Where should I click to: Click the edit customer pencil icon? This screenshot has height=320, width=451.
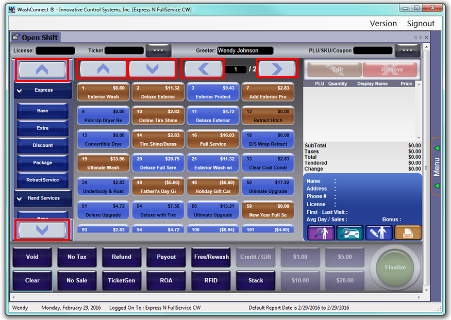(x=379, y=233)
